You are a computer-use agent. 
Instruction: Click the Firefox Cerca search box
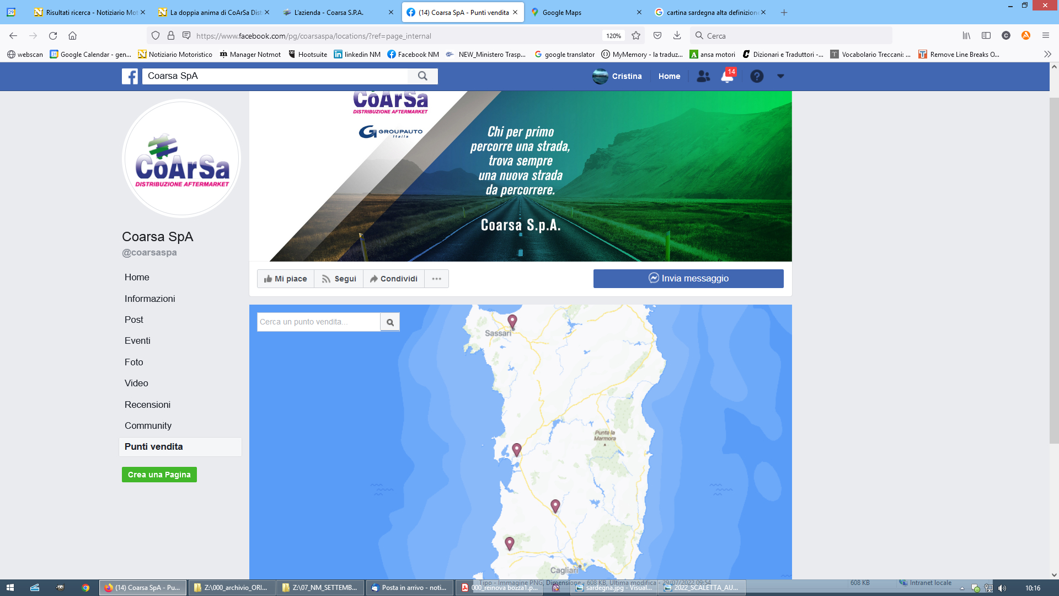(791, 36)
